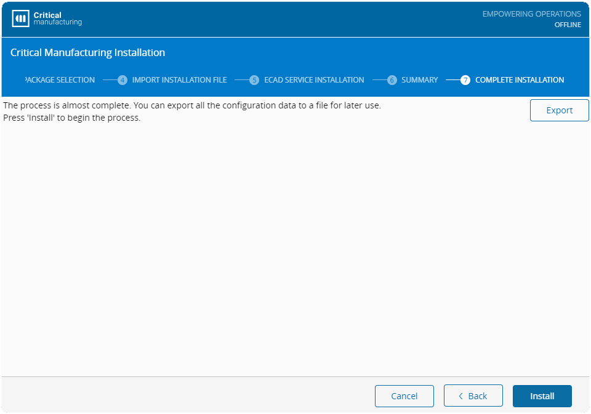Open the Import Installation File step
The width and height of the screenshot is (591, 414).
pyautogui.click(x=179, y=80)
